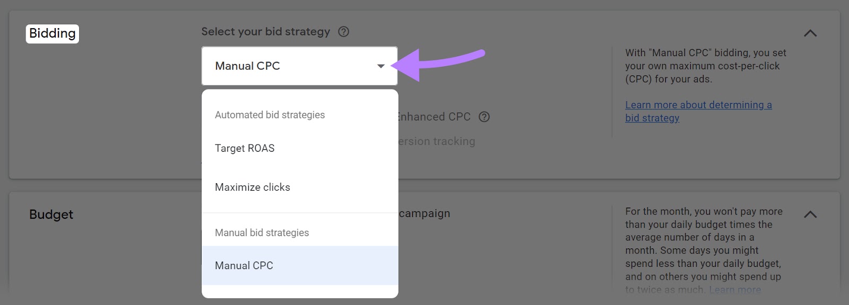This screenshot has width=849, height=305.
Task: Click the dropdown arrow in the Manual CPC selector
Action: pyautogui.click(x=380, y=66)
